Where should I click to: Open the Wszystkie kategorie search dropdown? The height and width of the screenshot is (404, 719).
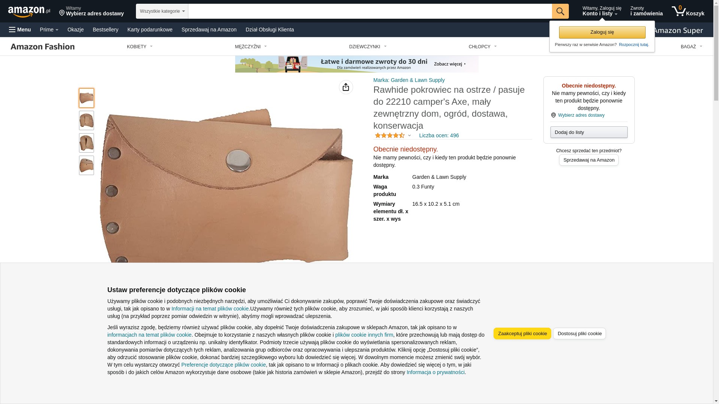coord(162,11)
